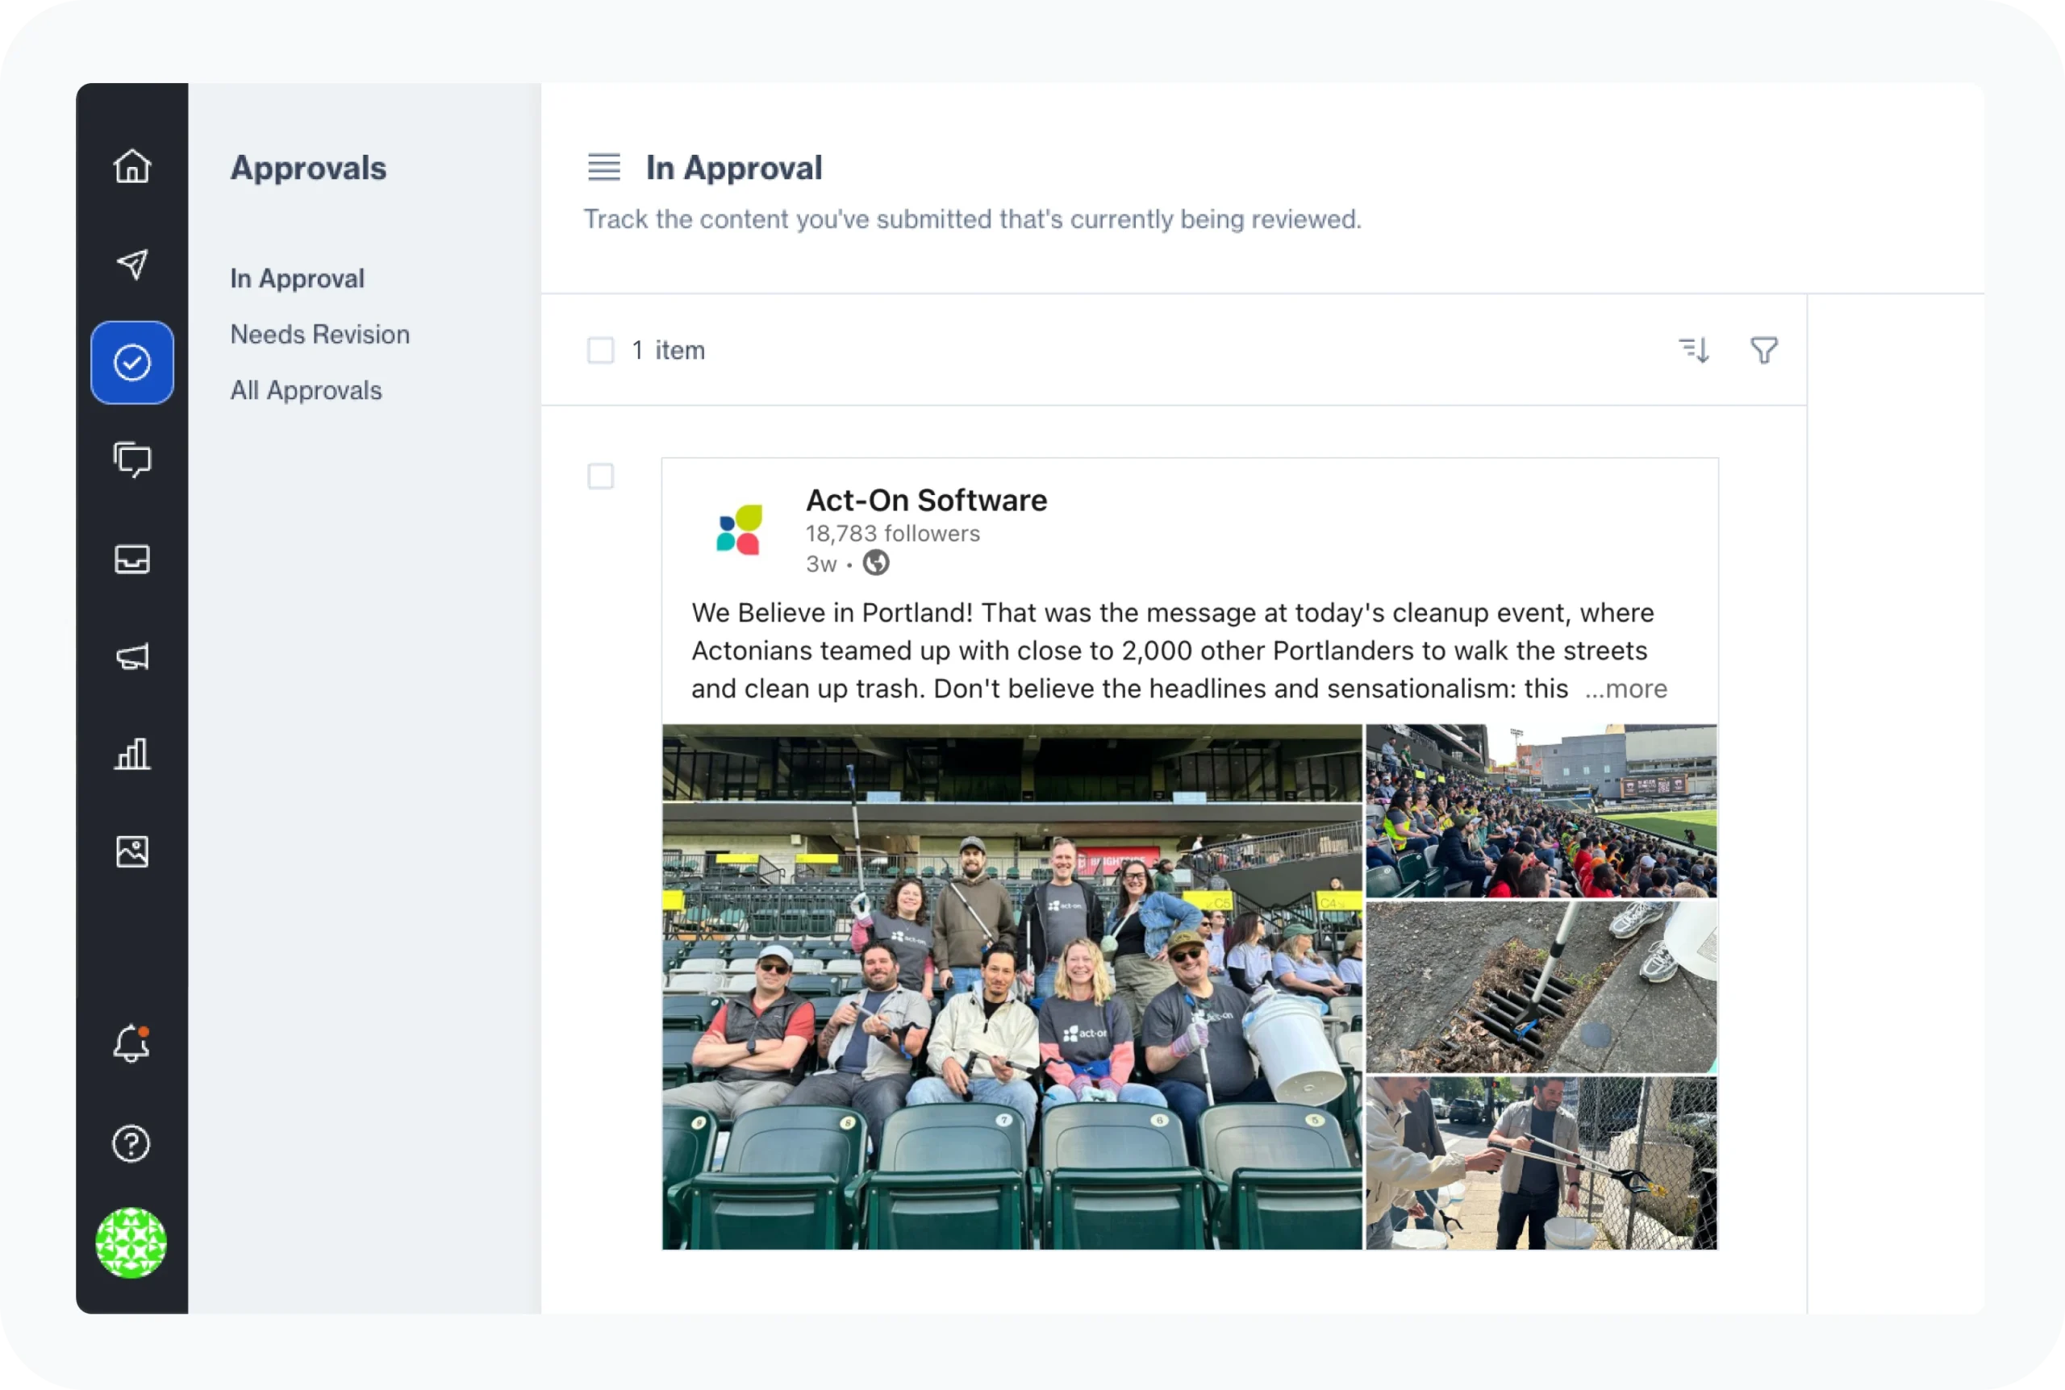Open the Campaigns megaphone icon

pos(132,657)
